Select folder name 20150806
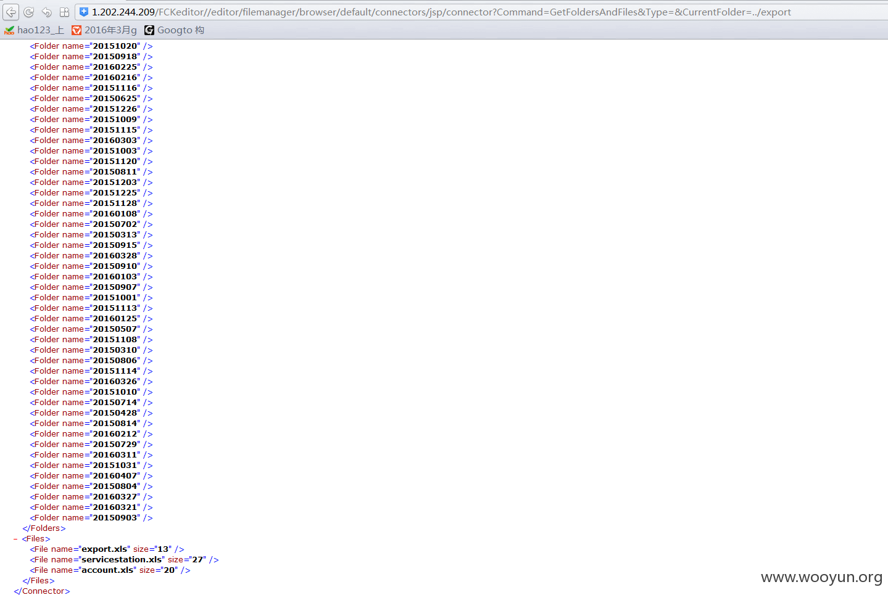 click(x=115, y=361)
